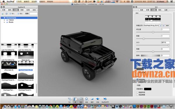175x109 pixels.
Task: Click the rotation value input field
Action: pos(165,55)
